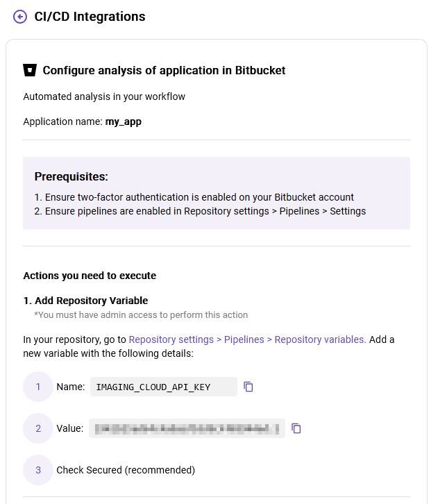Click the blurred Value field
438x504 pixels.
[187, 428]
